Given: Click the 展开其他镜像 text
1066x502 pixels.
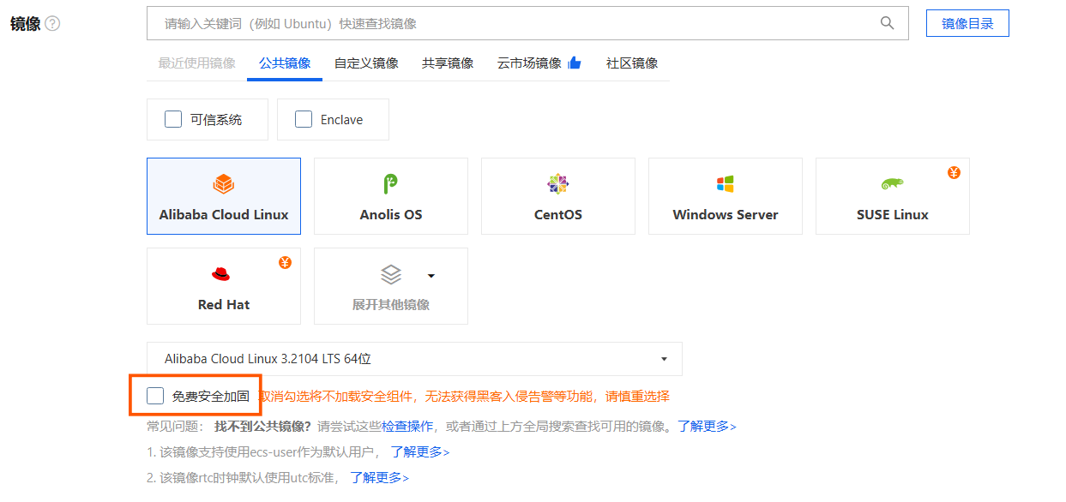Looking at the screenshot, I should click(391, 305).
